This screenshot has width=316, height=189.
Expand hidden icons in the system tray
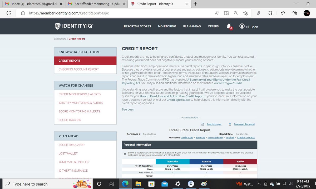(x=259, y=183)
